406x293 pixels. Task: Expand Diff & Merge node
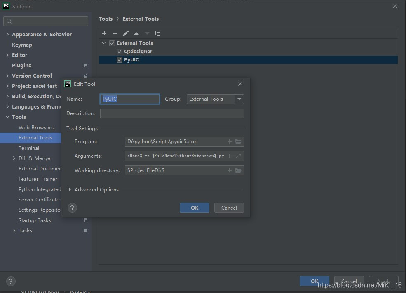pyautogui.click(x=14, y=158)
